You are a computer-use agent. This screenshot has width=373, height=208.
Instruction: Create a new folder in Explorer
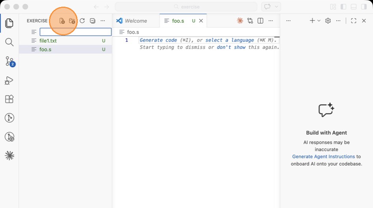pyautogui.click(x=72, y=21)
